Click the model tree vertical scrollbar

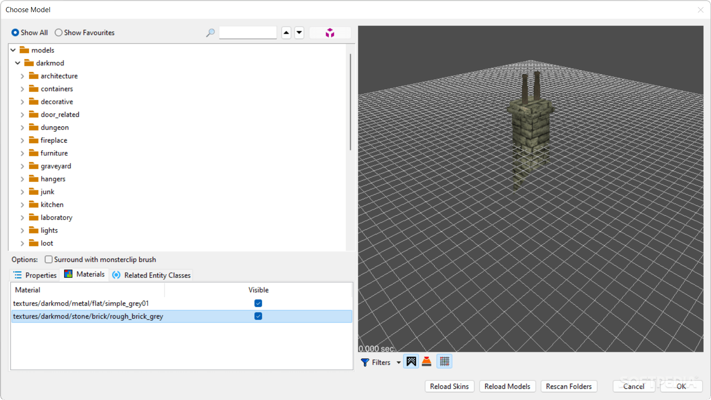click(x=350, y=102)
